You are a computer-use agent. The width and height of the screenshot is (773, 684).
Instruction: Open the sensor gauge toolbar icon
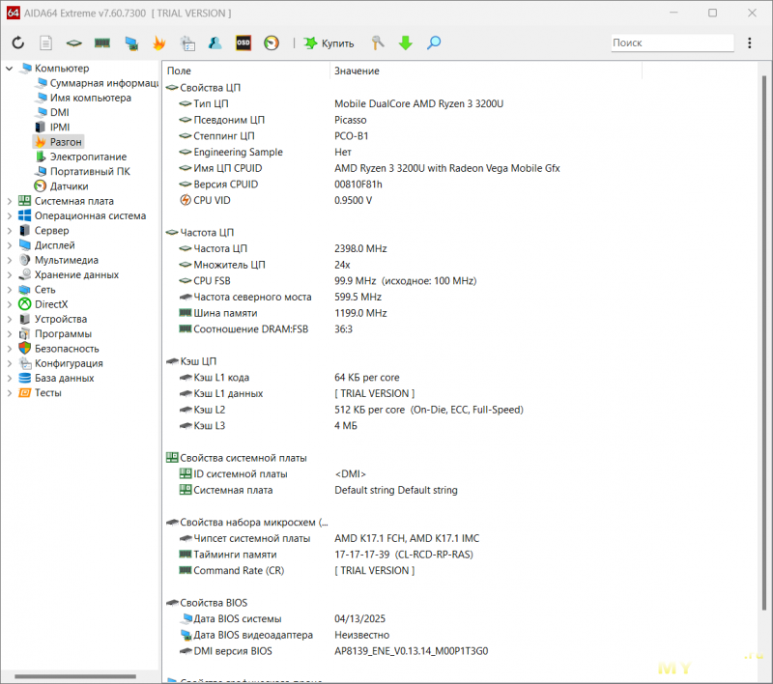pyautogui.click(x=272, y=43)
